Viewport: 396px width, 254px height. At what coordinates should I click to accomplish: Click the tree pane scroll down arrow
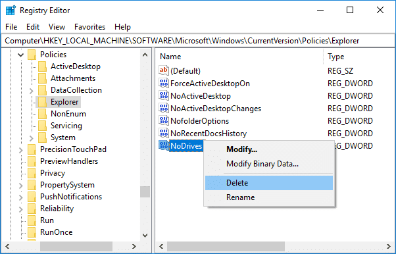[x=145, y=236]
